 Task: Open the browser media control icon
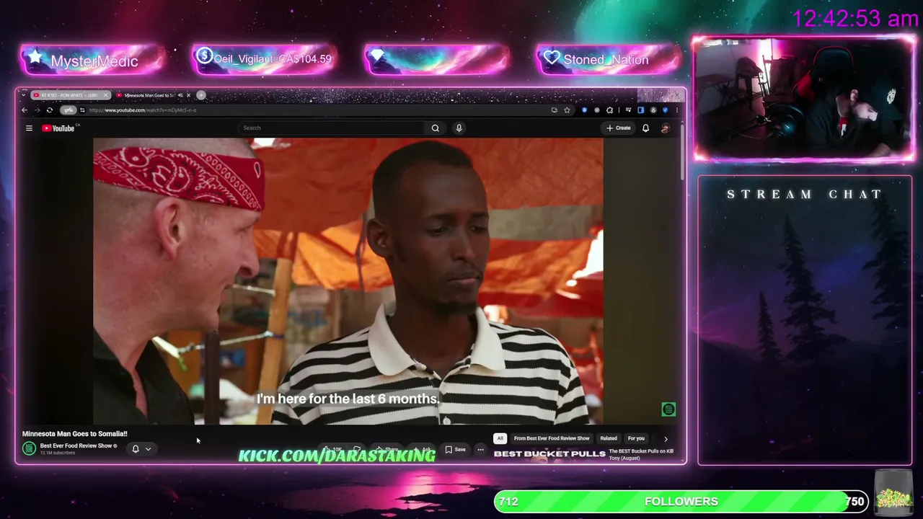(630, 110)
